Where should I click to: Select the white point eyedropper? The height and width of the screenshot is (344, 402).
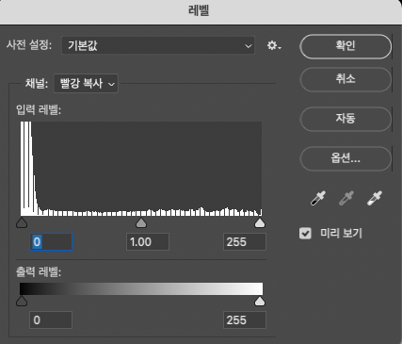pos(375,198)
